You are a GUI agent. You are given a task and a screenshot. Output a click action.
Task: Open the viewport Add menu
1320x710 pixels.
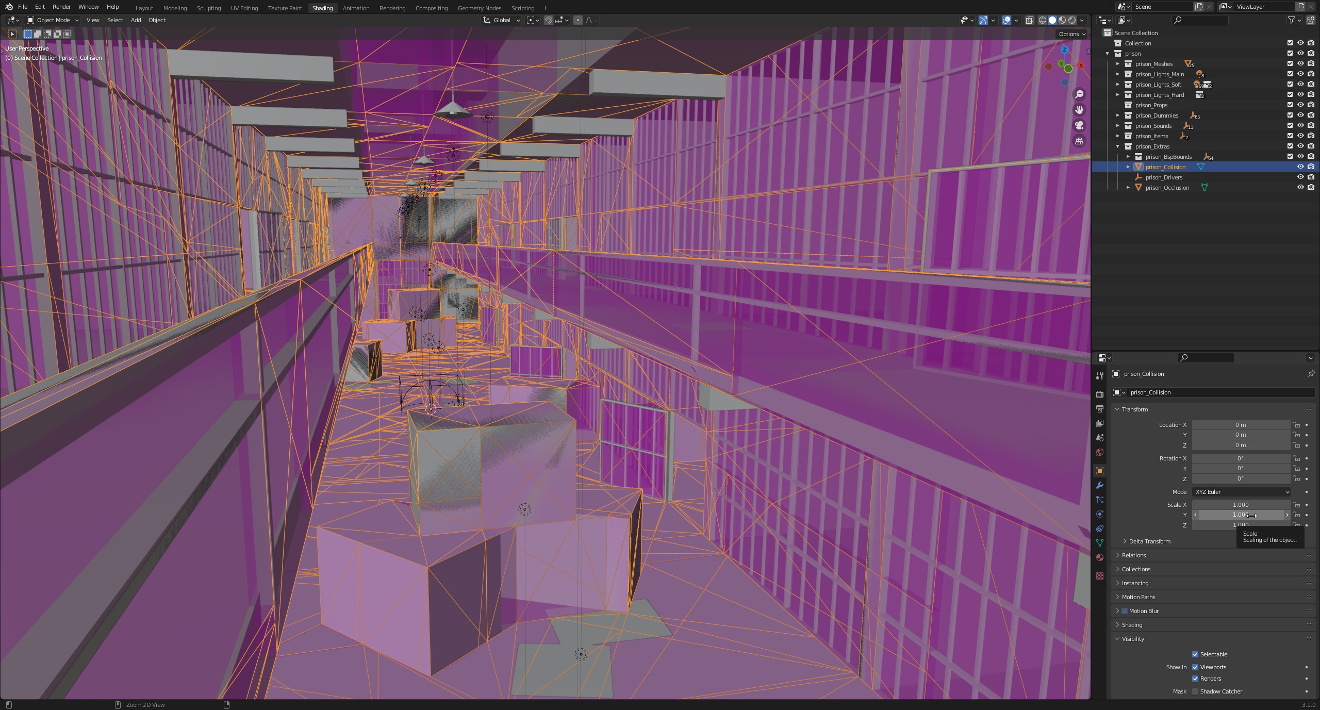pyautogui.click(x=136, y=20)
